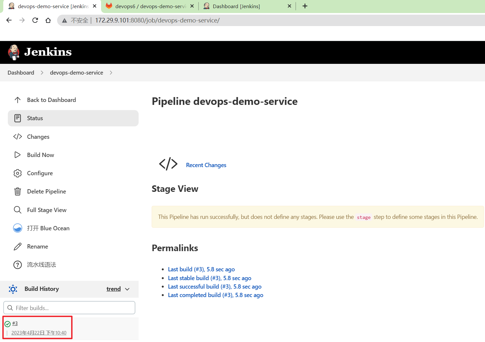The image size is (485, 342).
Task: Open the Last completed build (#3) permalink
Action: click(x=216, y=295)
